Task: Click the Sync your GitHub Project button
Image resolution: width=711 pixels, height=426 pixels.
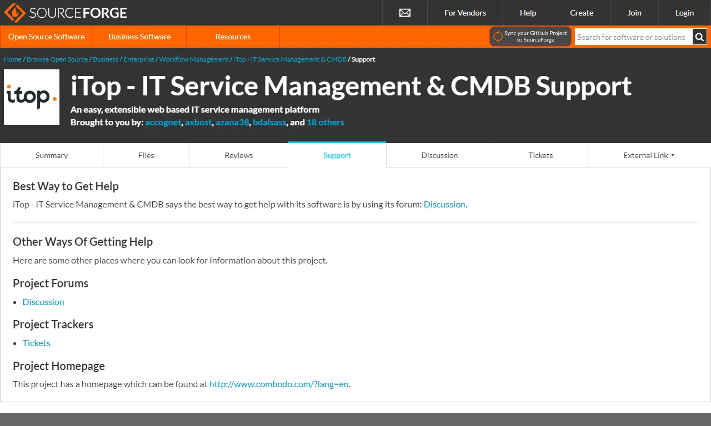Action: tap(530, 37)
